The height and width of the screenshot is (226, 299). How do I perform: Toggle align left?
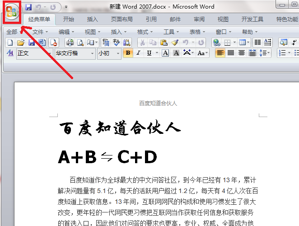(220, 53)
